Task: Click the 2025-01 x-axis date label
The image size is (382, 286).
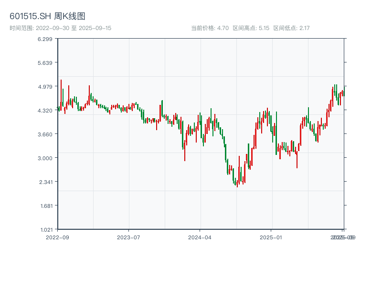Action: pos(271,237)
